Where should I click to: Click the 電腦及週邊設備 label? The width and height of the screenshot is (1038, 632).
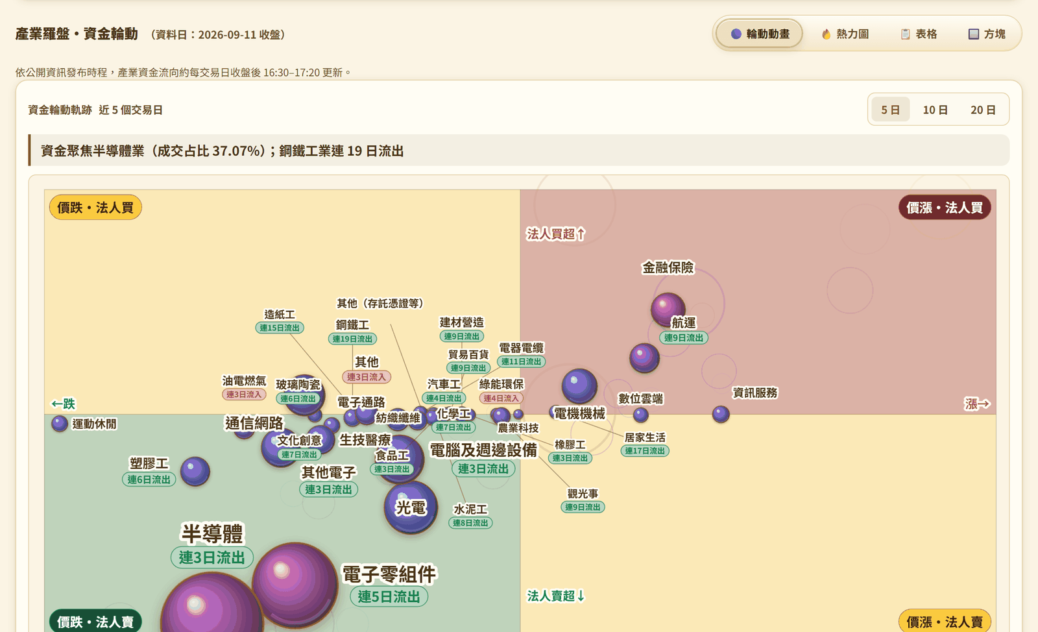click(x=483, y=450)
